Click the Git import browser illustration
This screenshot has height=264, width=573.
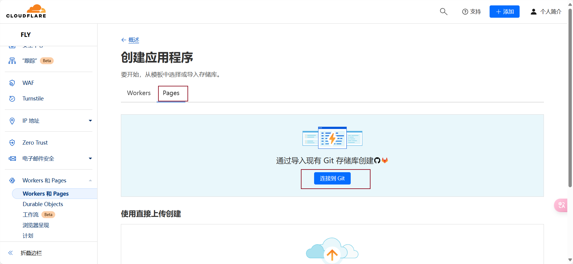[332, 138]
